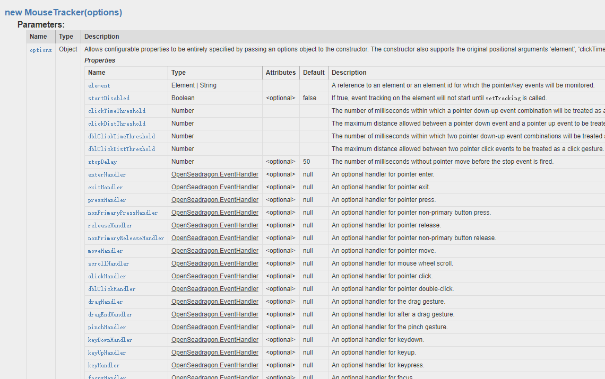Click the options parameter in the outer table
This screenshot has height=379, width=605.
[40, 50]
